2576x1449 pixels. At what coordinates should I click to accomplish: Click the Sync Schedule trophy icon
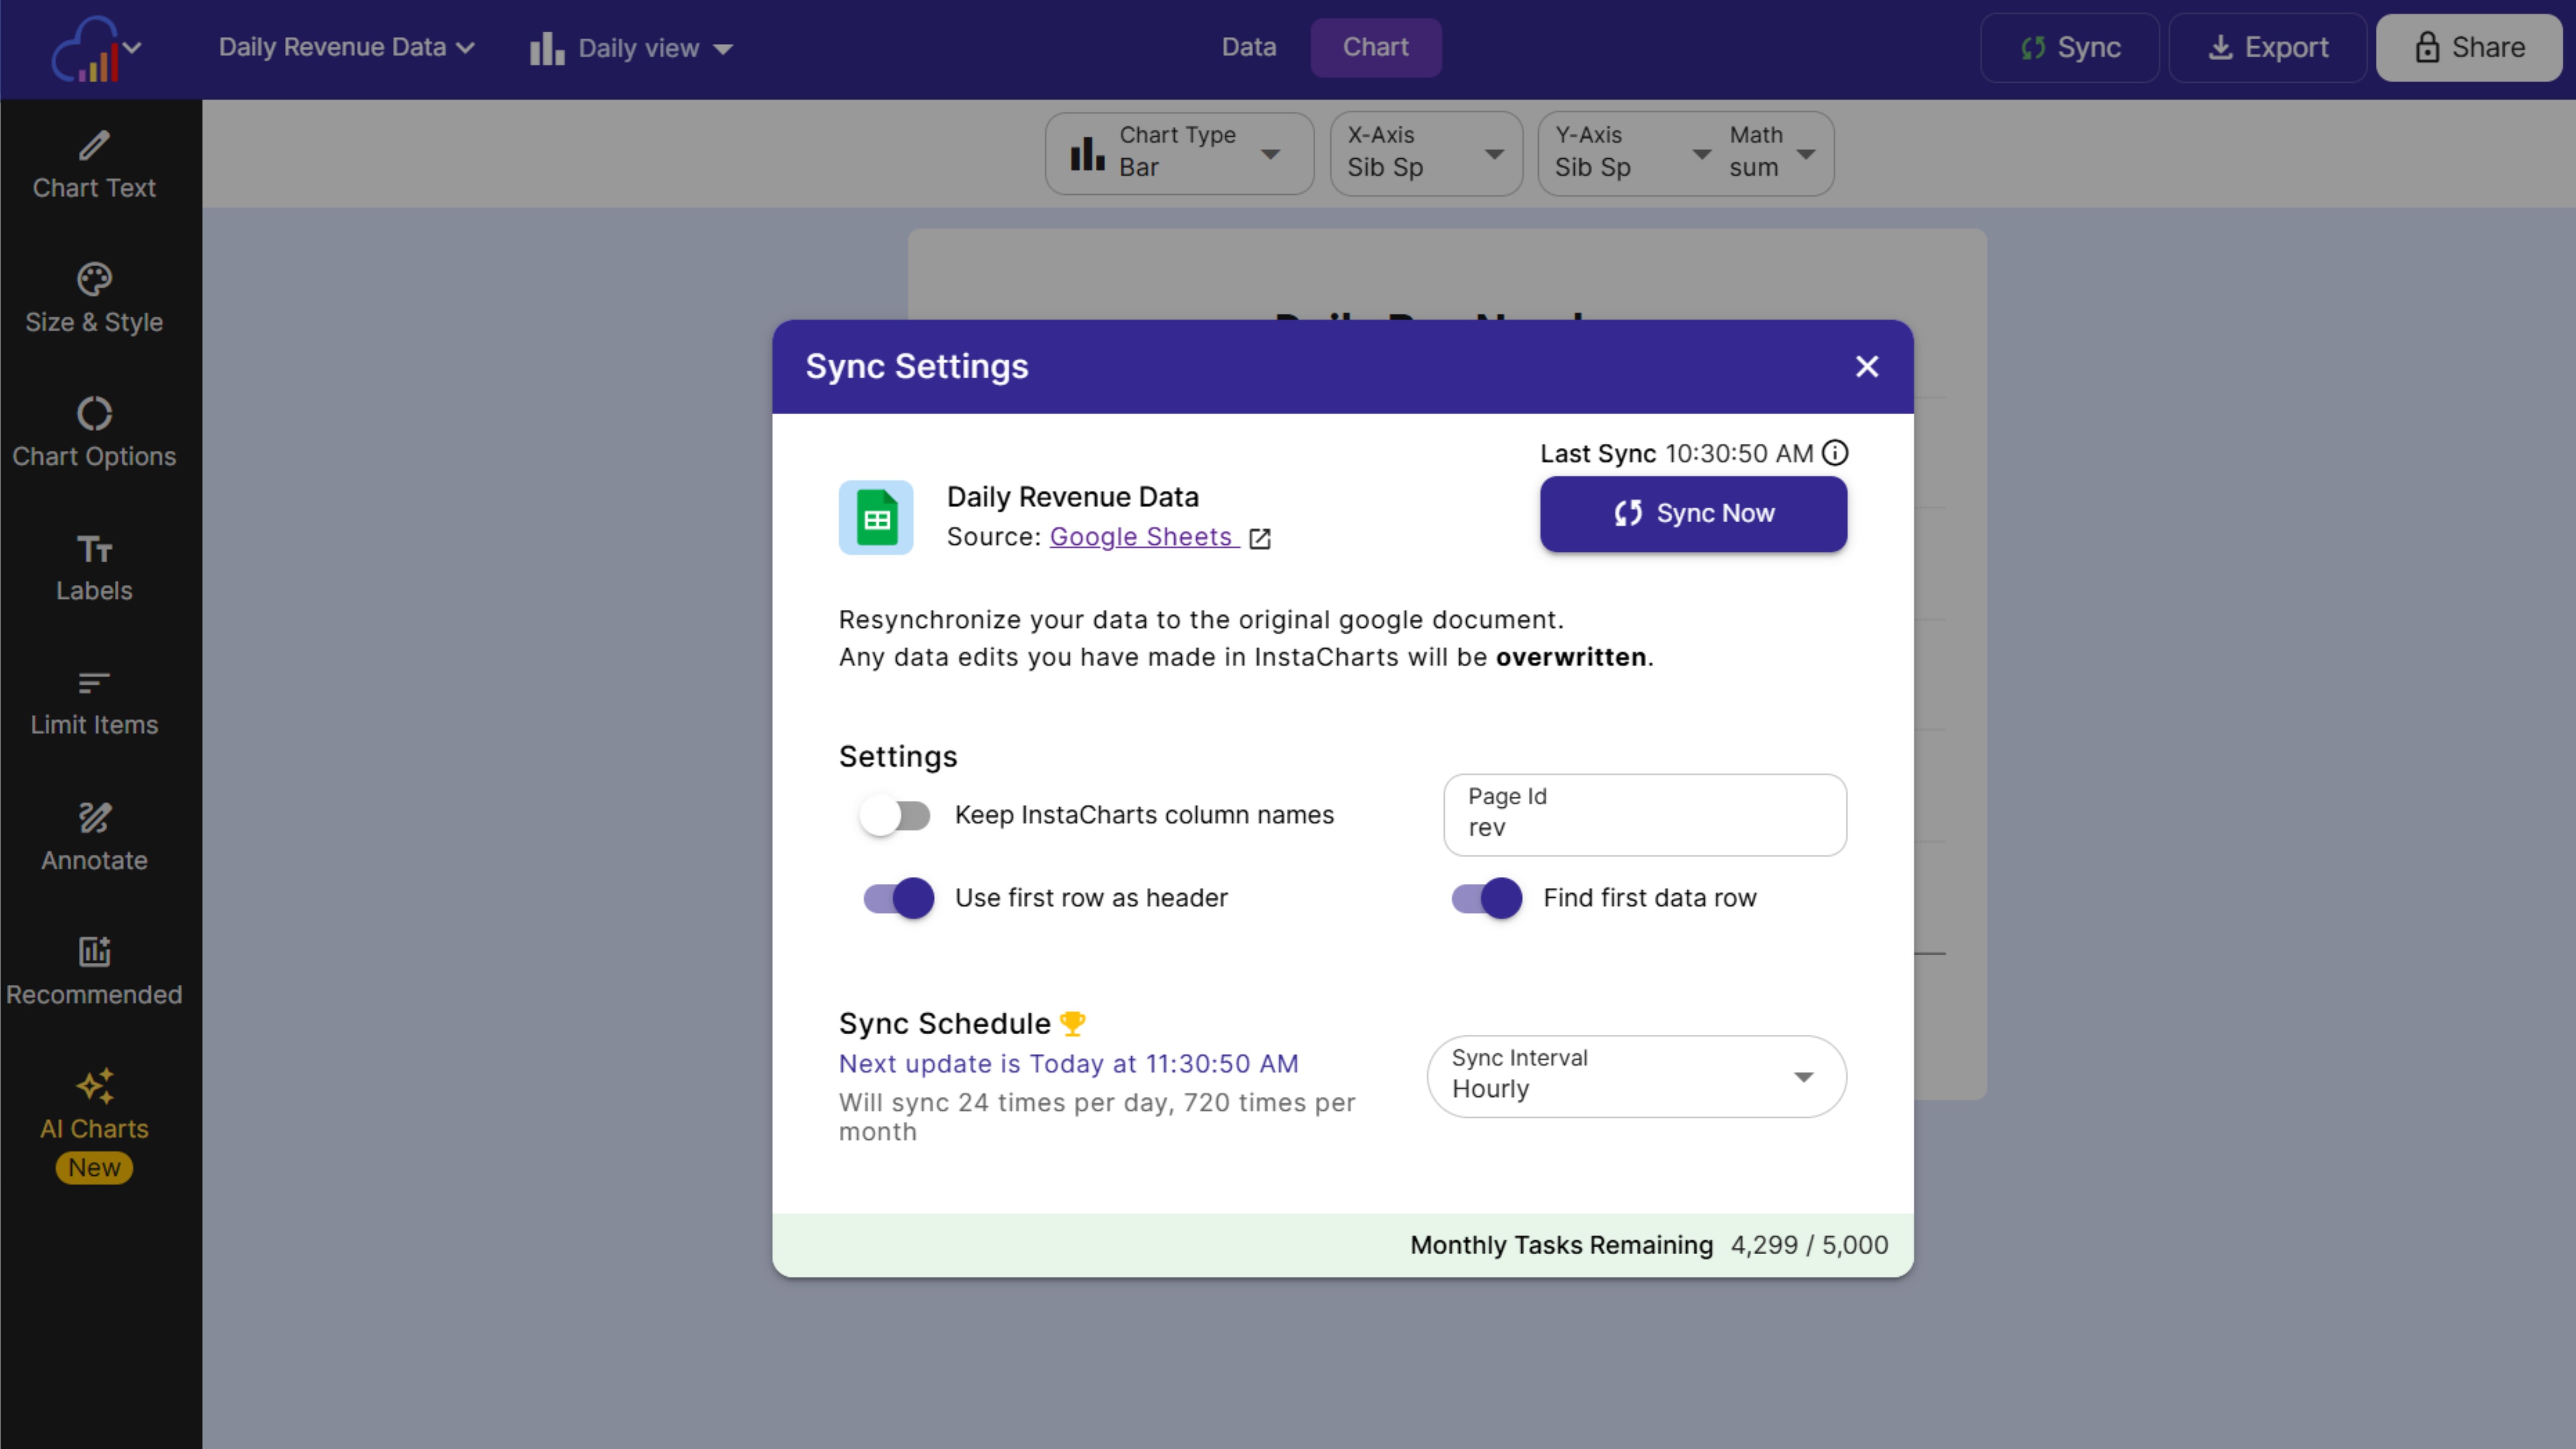[x=1072, y=1023]
